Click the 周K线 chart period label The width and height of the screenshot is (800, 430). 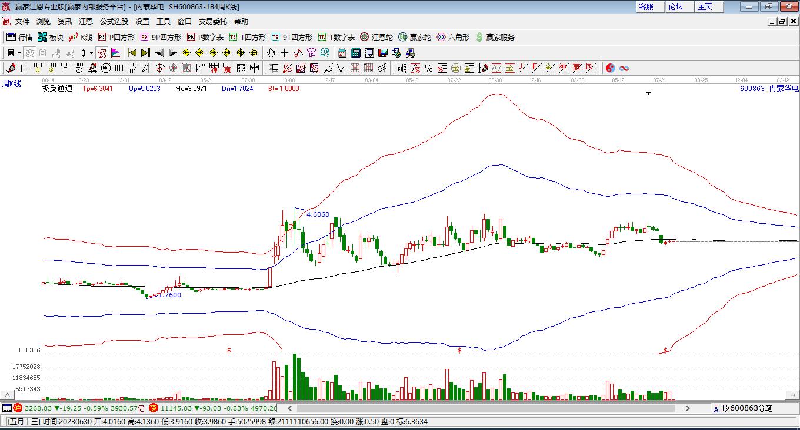[12, 84]
